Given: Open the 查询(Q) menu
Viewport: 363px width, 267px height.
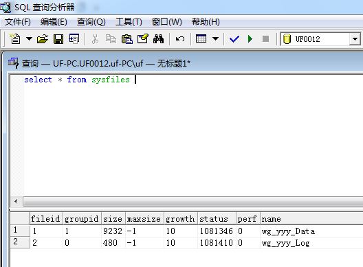Looking at the screenshot, I should point(91,22).
